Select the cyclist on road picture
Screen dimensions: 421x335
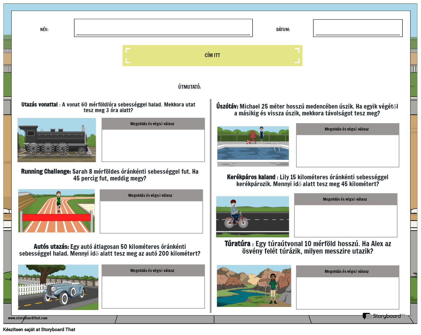253,217
